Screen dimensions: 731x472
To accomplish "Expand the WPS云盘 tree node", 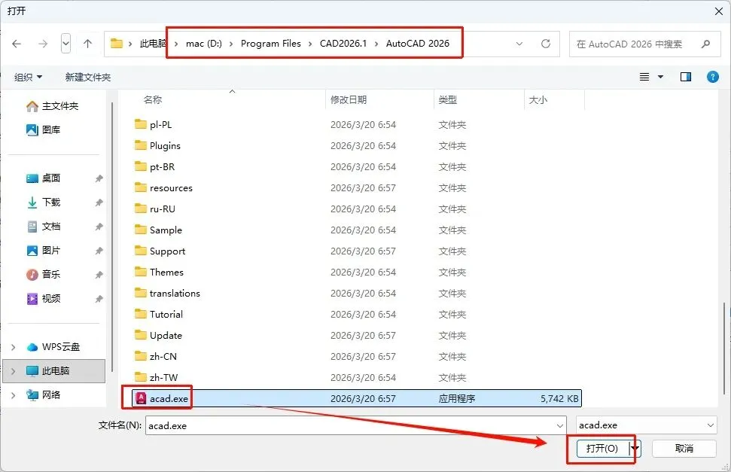I will click(13, 347).
